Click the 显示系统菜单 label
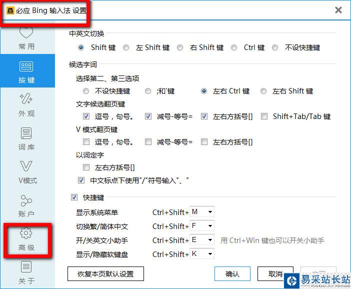This screenshot has width=351, height=289. click(x=97, y=212)
